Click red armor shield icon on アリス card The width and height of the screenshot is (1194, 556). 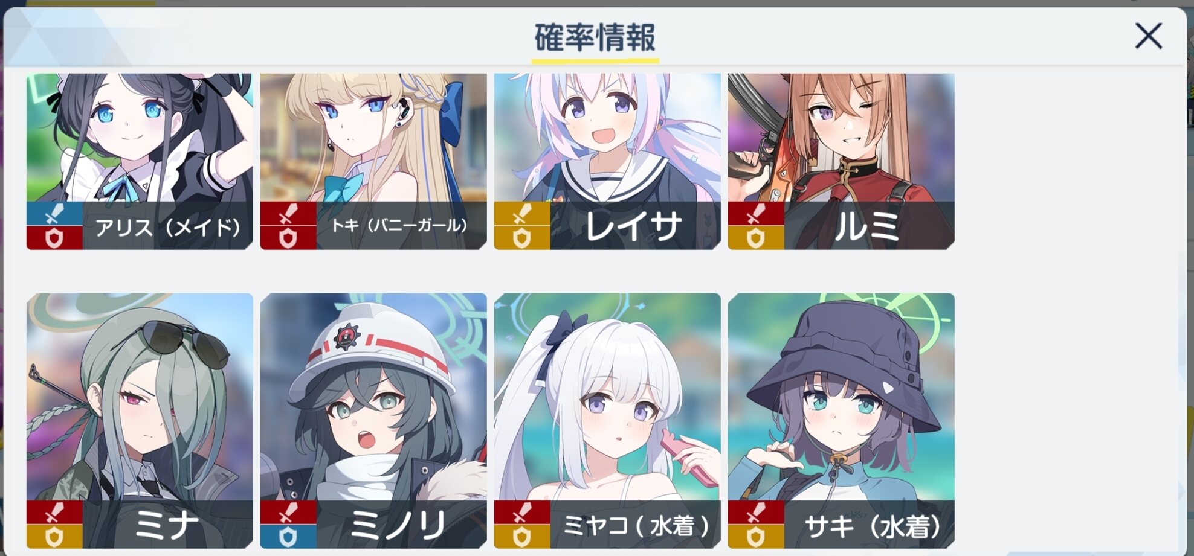[x=54, y=237]
